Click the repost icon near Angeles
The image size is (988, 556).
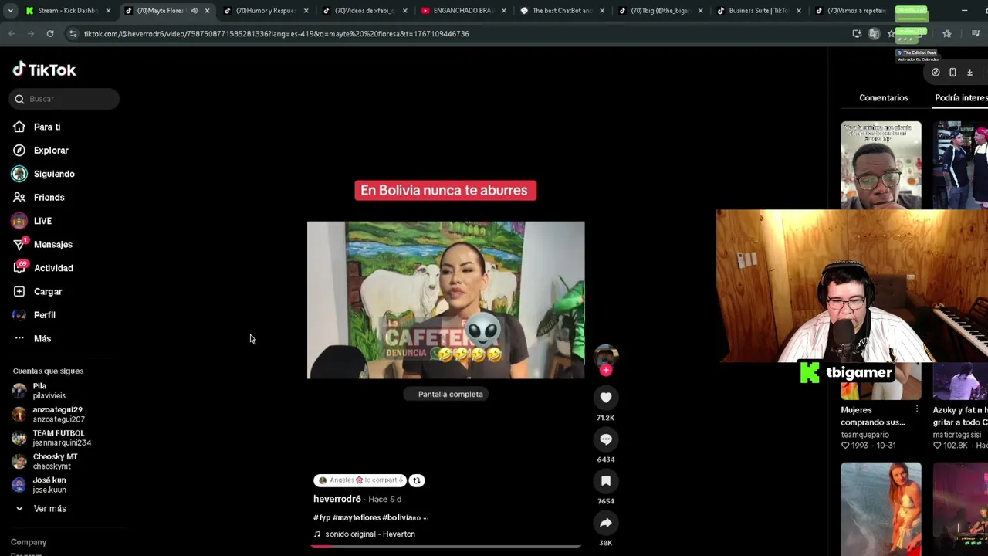417,480
